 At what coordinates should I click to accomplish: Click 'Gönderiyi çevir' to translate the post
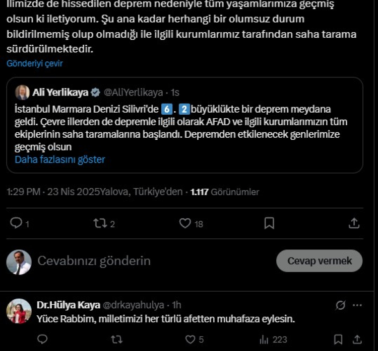coord(35,64)
